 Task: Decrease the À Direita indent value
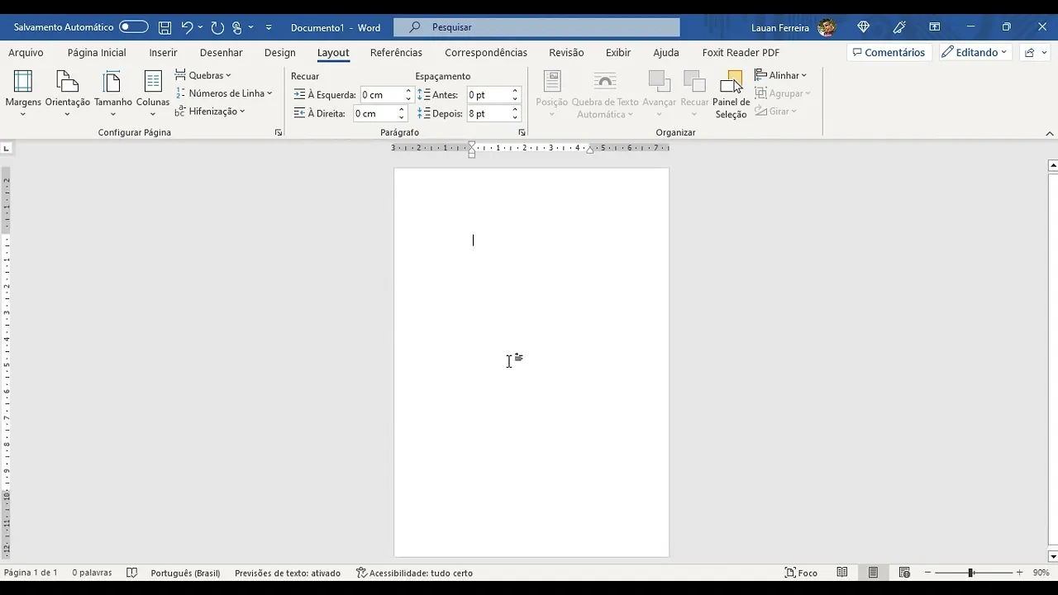point(402,117)
